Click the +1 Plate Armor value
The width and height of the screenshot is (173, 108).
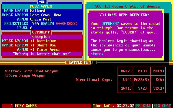[45, 49]
